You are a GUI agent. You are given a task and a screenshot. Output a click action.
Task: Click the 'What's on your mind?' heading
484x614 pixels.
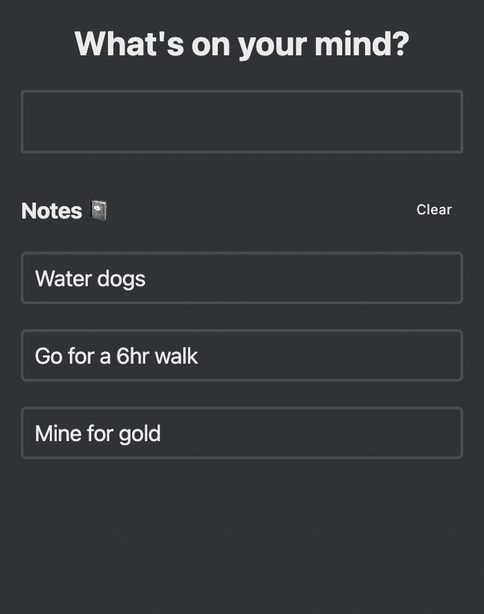(x=241, y=44)
